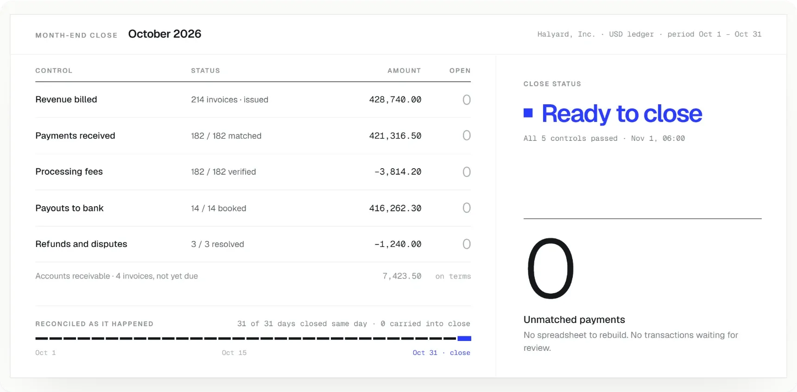The height and width of the screenshot is (392, 797).
Task: Click "214 invoices · issued" status
Action: point(229,100)
